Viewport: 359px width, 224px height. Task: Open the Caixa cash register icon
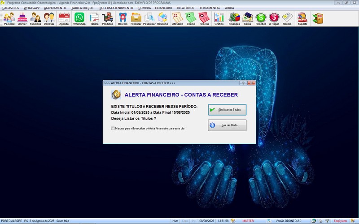click(x=248, y=19)
